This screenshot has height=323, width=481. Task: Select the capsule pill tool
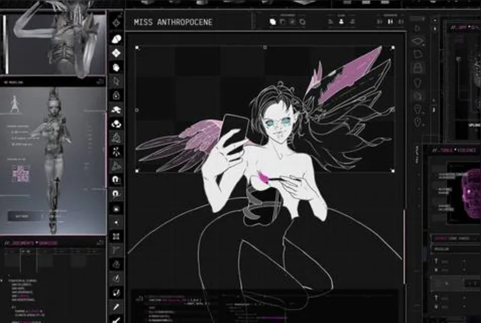click(116, 39)
